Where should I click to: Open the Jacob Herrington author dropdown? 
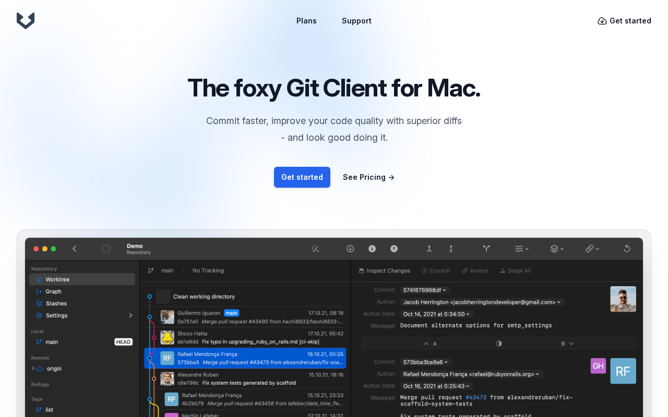482,302
